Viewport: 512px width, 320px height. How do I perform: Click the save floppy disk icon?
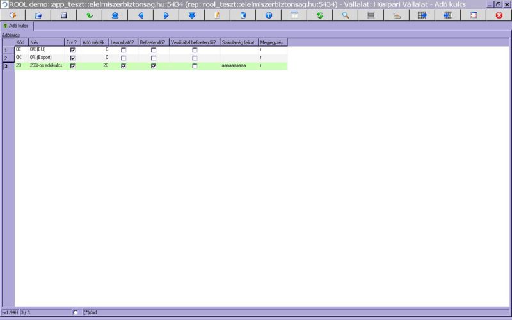coord(63,15)
